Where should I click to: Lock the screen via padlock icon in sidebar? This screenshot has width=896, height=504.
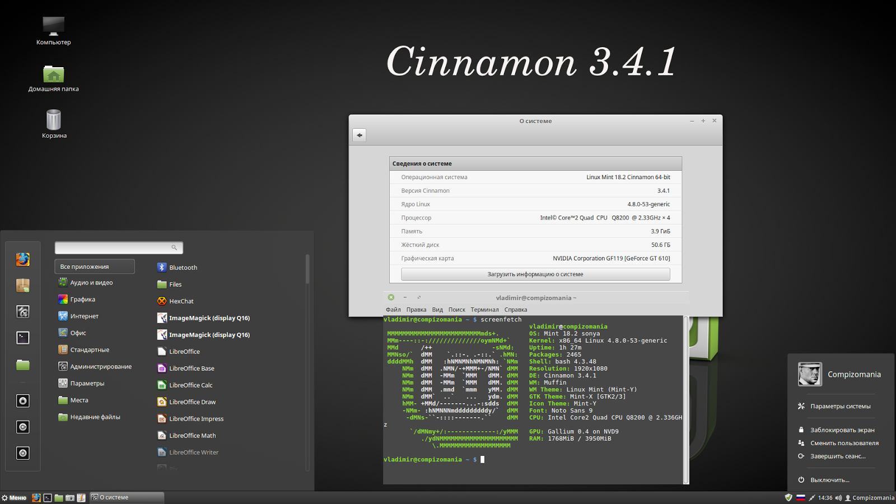click(22, 400)
